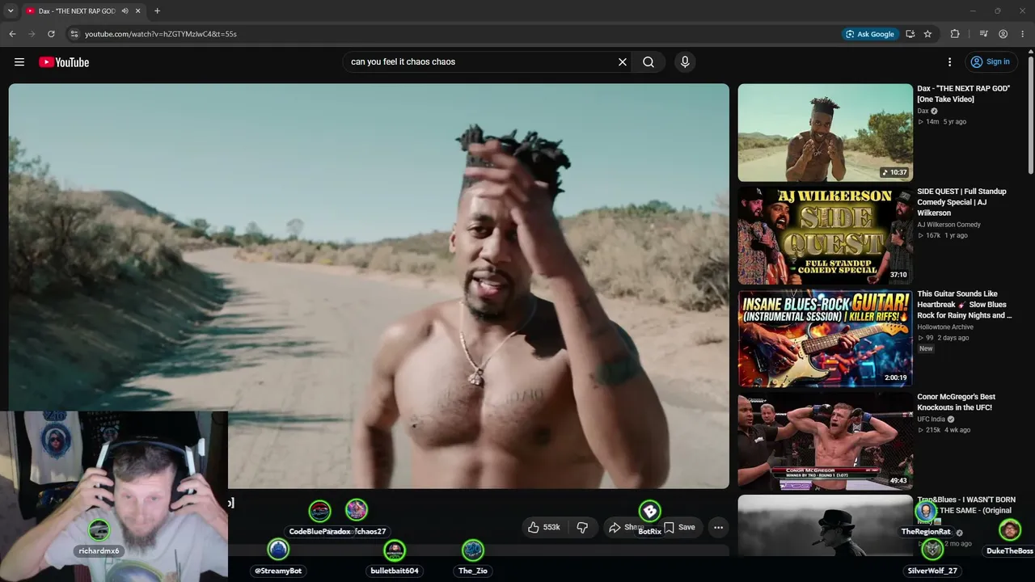Open the YouTube guide hamburger menu
The height and width of the screenshot is (582, 1035).
[19, 62]
